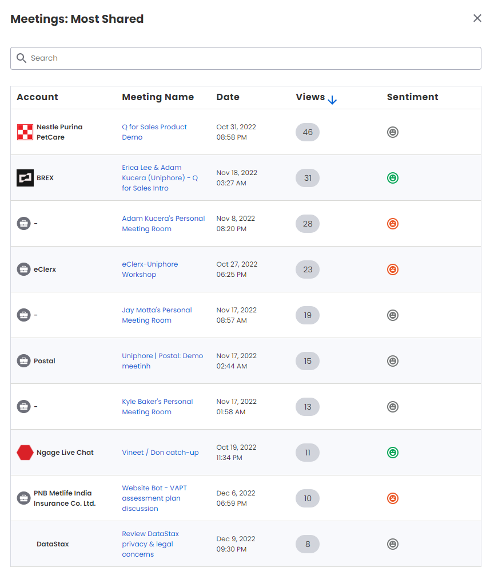Screen dimensions: 490x575
Task: Click briefcase icon in Kyle Baker's row
Action: pyautogui.click(x=24, y=407)
